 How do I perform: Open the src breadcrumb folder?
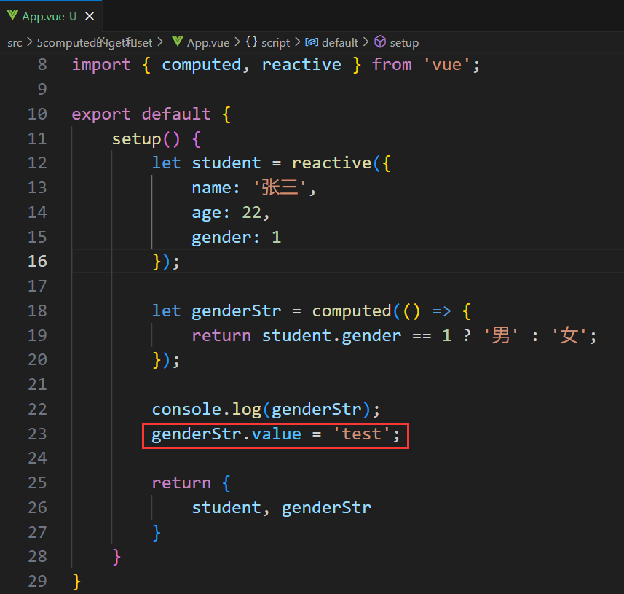point(15,42)
